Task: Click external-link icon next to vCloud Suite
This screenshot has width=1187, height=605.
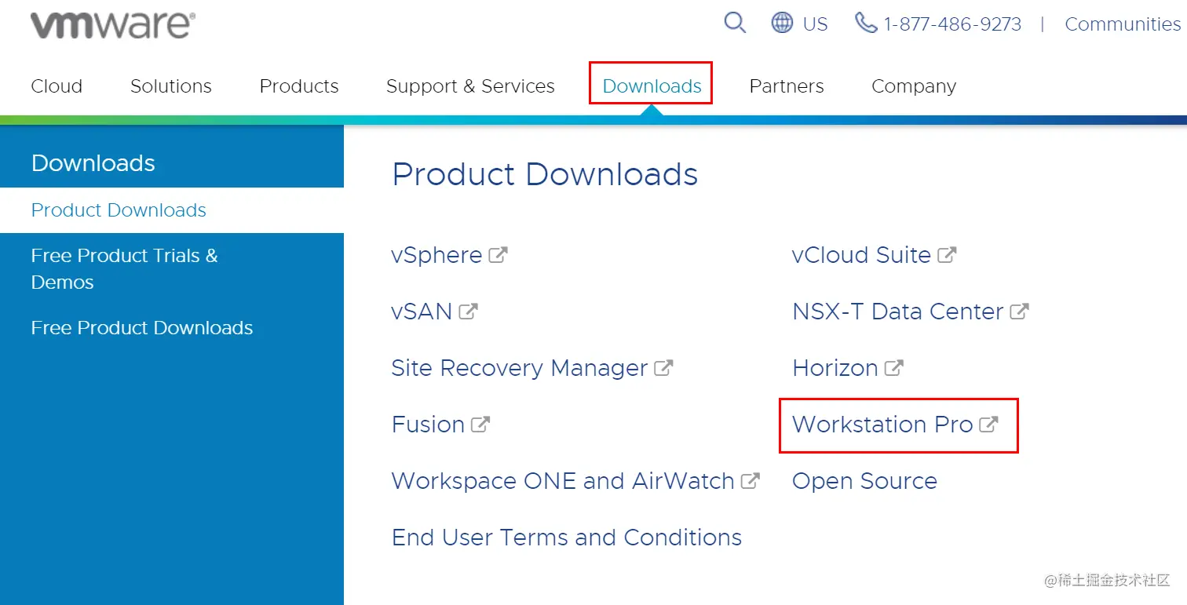Action: (947, 254)
